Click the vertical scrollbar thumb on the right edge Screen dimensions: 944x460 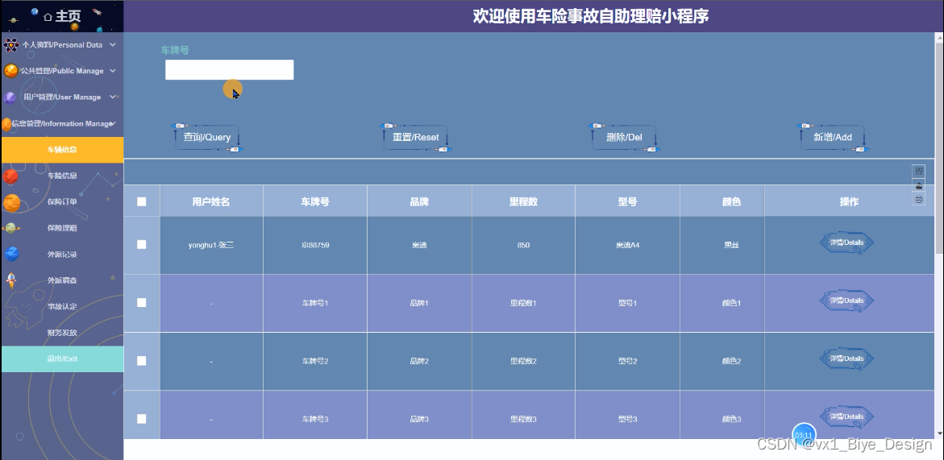pos(939,147)
